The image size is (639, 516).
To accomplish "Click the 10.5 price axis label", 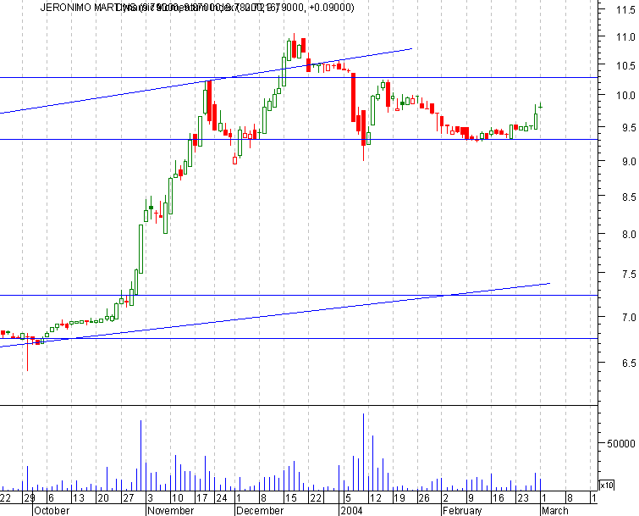I will [625, 66].
